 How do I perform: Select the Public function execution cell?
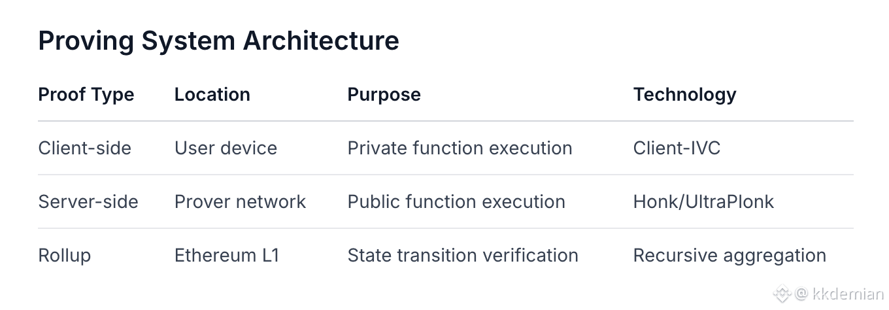pyautogui.click(x=456, y=201)
